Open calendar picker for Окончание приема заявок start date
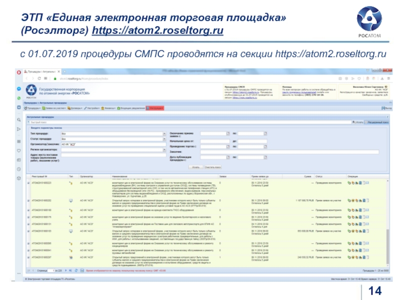Image resolution: width=400 pixels, height=300 pixels. [228, 133]
